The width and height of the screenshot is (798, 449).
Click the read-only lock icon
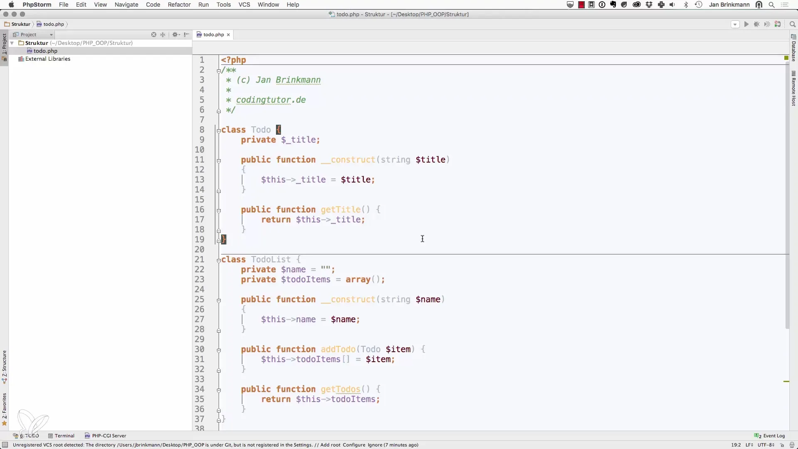[782, 445]
